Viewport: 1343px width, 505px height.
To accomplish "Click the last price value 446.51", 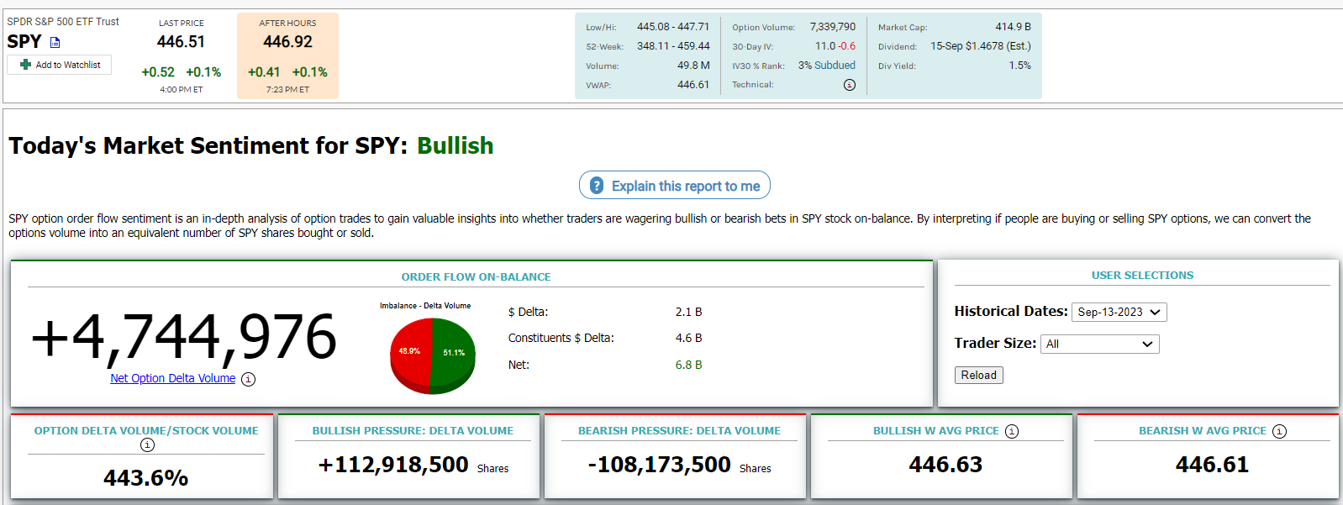I will pyautogui.click(x=181, y=42).
